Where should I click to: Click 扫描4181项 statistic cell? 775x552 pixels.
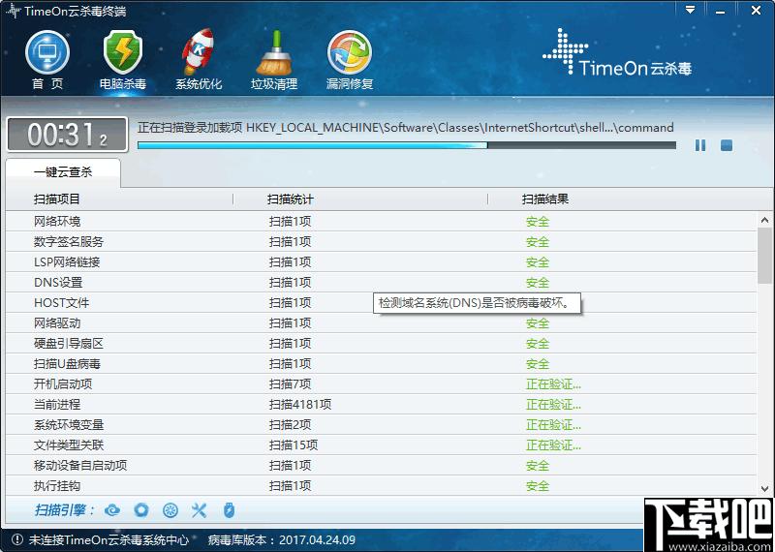[300, 404]
